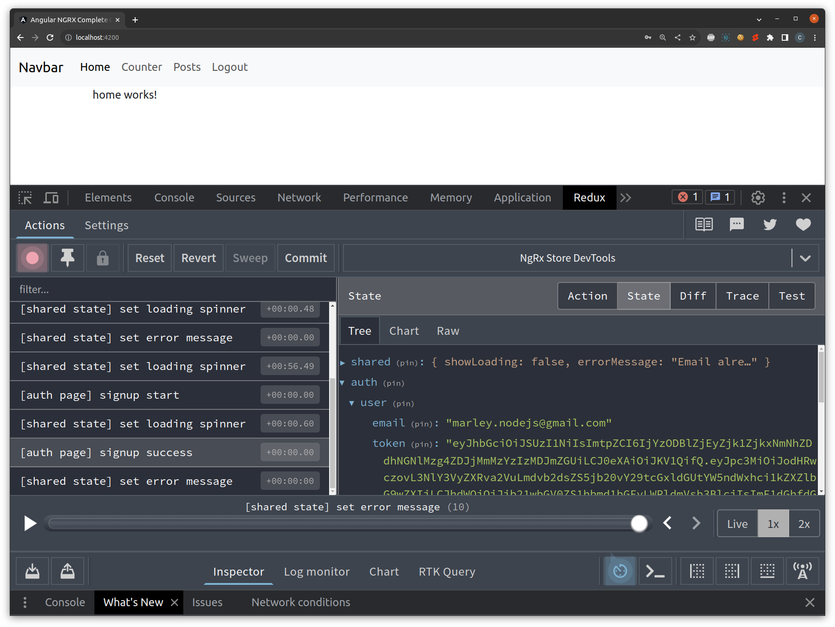The image size is (835, 627).
Task: Select the Log monitor tab
Action: click(x=317, y=571)
